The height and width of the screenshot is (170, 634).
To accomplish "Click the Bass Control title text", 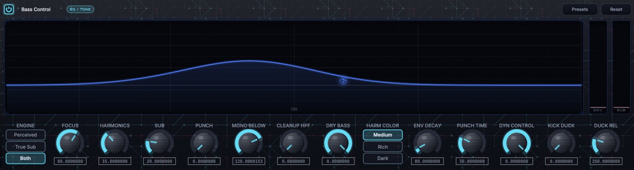I will (x=36, y=9).
